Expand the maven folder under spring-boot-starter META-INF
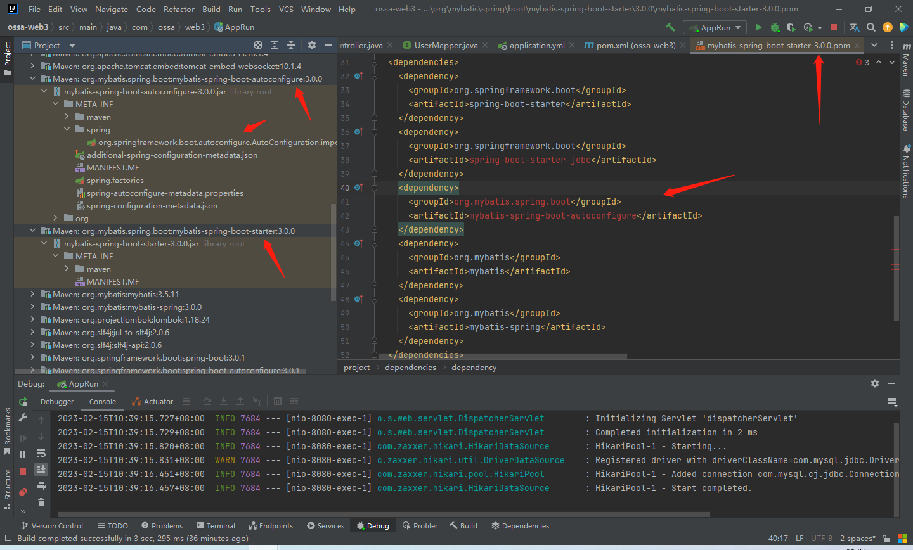 [x=67, y=269]
